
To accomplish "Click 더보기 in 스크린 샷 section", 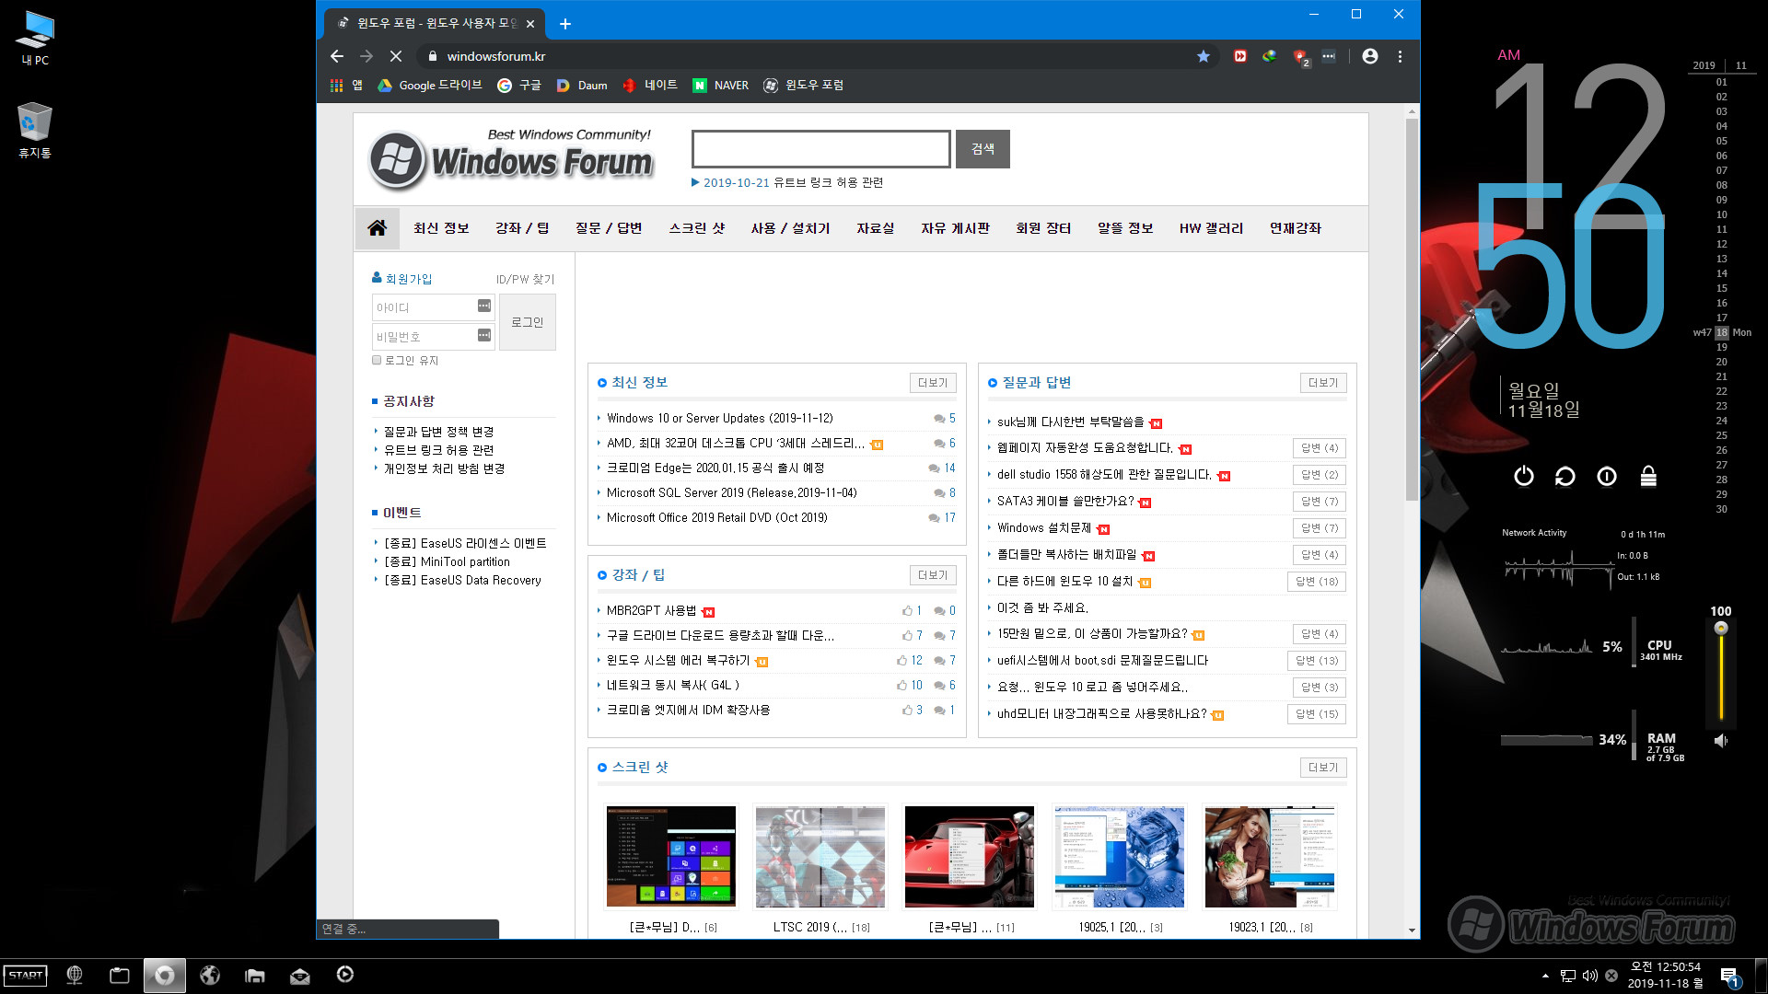I will 1323,768.
